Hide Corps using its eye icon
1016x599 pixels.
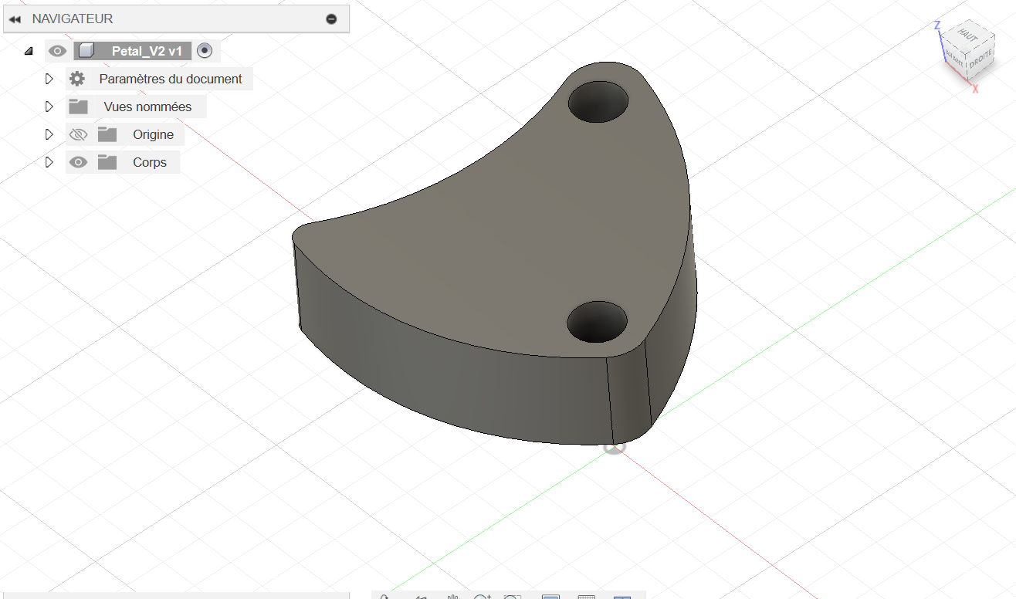click(78, 162)
